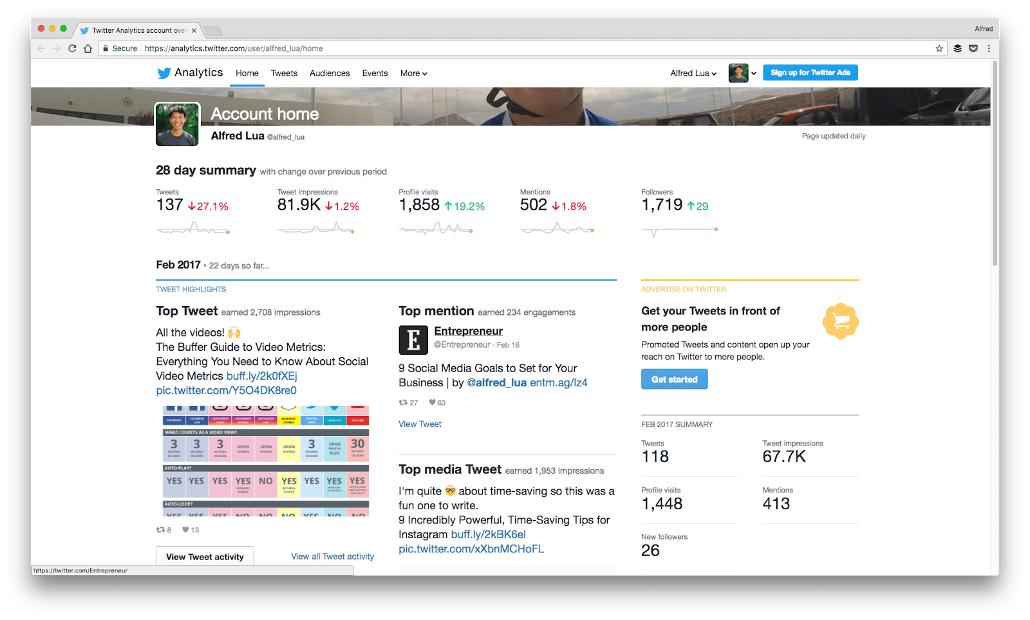Click Tweets count 137 in summary
The height and width of the screenshot is (620, 1030).
tap(169, 205)
